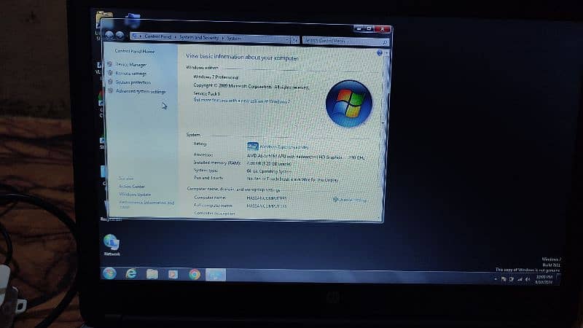583x328 pixels.
Task: Click the get more features link
Action: [242, 101]
